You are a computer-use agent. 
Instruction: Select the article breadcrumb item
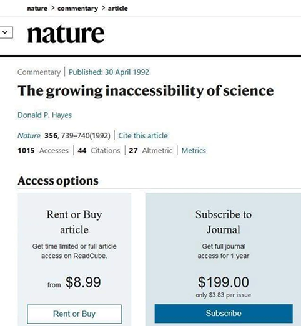coord(117,8)
